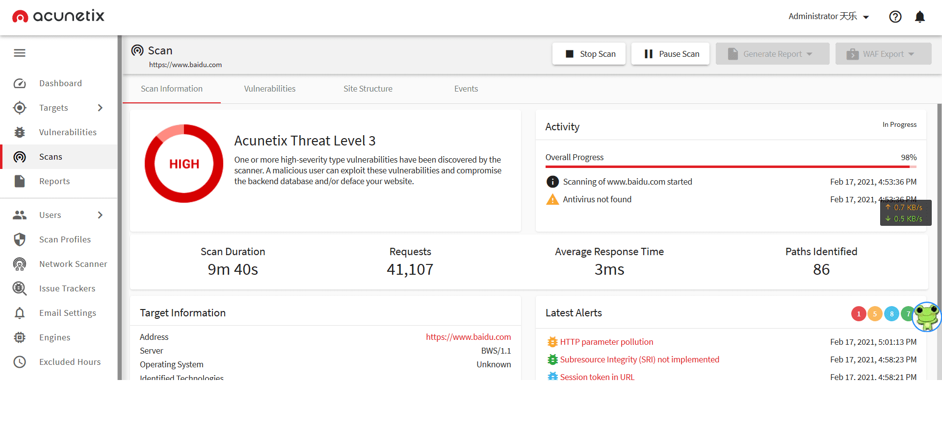Open the https://www.baidu.com address link

(468, 337)
